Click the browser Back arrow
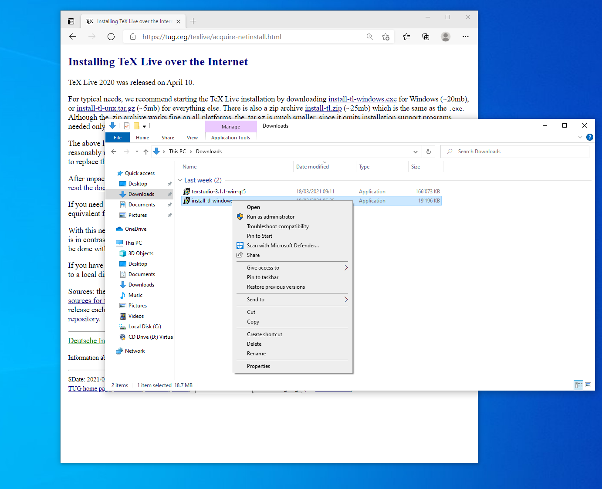This screenshot has width=602, height=489. [x=73, y=37]
